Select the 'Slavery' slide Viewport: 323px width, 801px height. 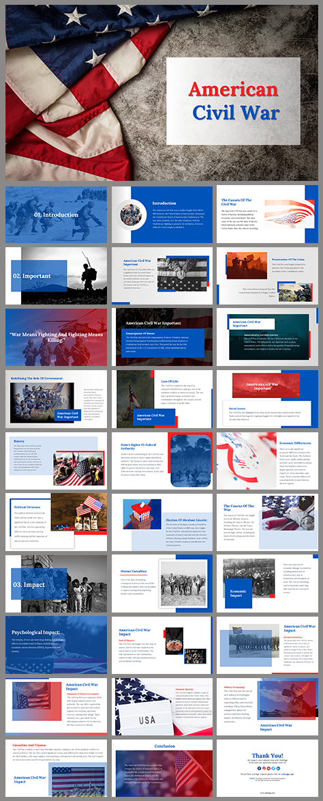(56, 460)
